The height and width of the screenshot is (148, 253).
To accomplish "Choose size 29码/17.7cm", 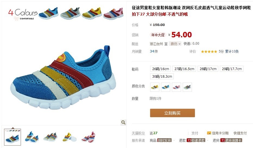I will pyautogui.click(x=232, y=69).
